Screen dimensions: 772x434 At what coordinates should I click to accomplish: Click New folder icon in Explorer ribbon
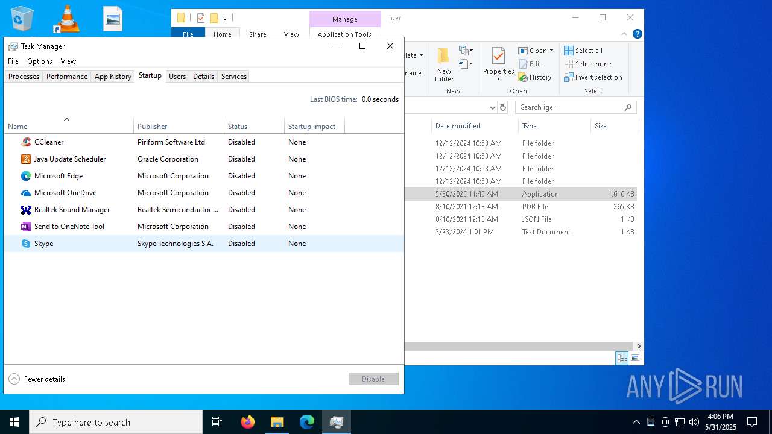pos(444,55)
